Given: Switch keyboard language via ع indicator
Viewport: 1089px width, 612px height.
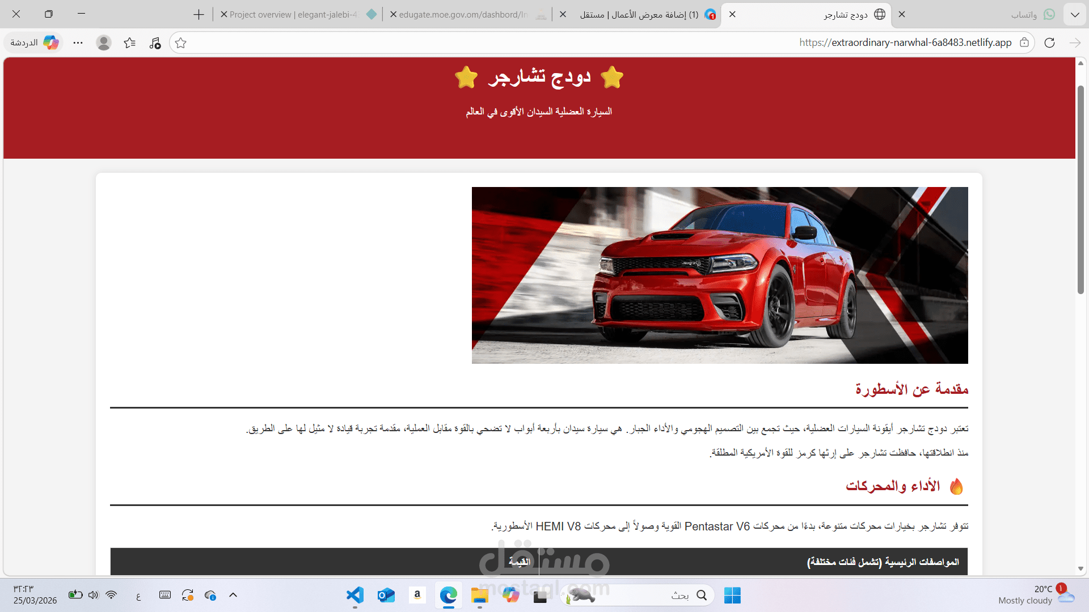Looking at the screenshot, I should (x=138, y=595).
